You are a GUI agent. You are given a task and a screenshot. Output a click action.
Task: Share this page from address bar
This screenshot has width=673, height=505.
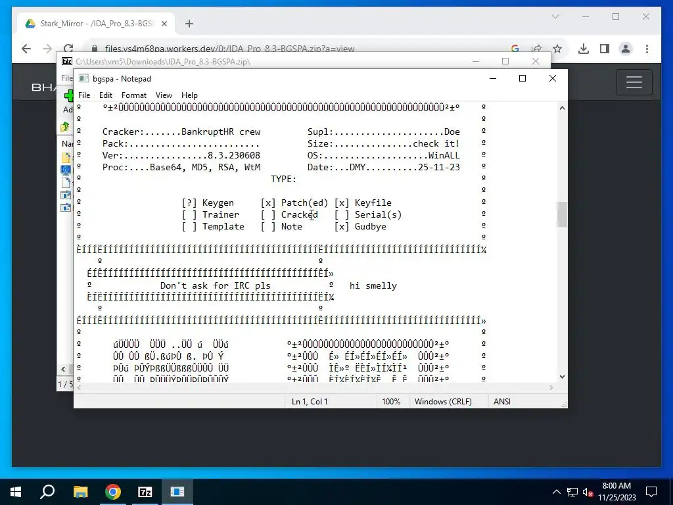click(x=536, y=49)
